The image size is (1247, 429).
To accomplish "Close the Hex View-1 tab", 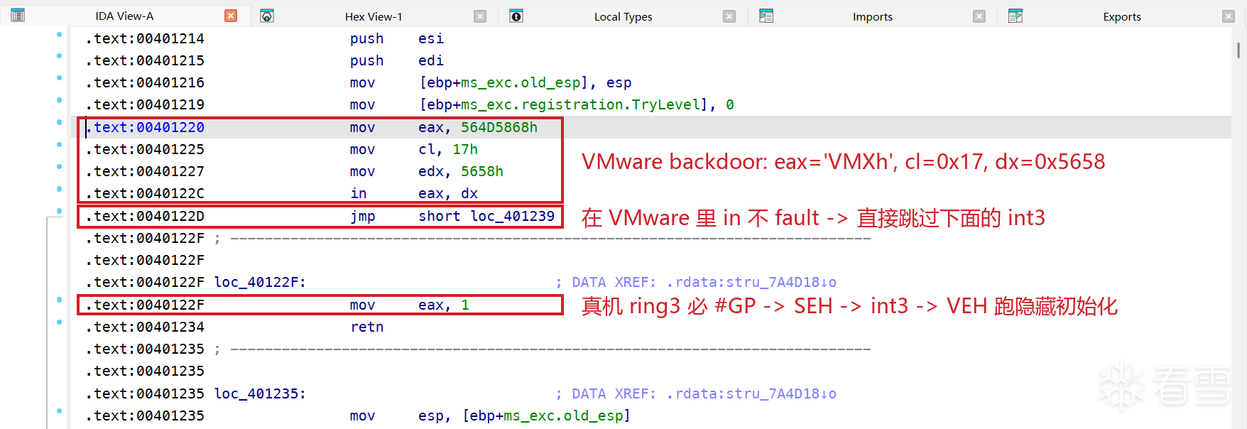I will click(480, 16).
